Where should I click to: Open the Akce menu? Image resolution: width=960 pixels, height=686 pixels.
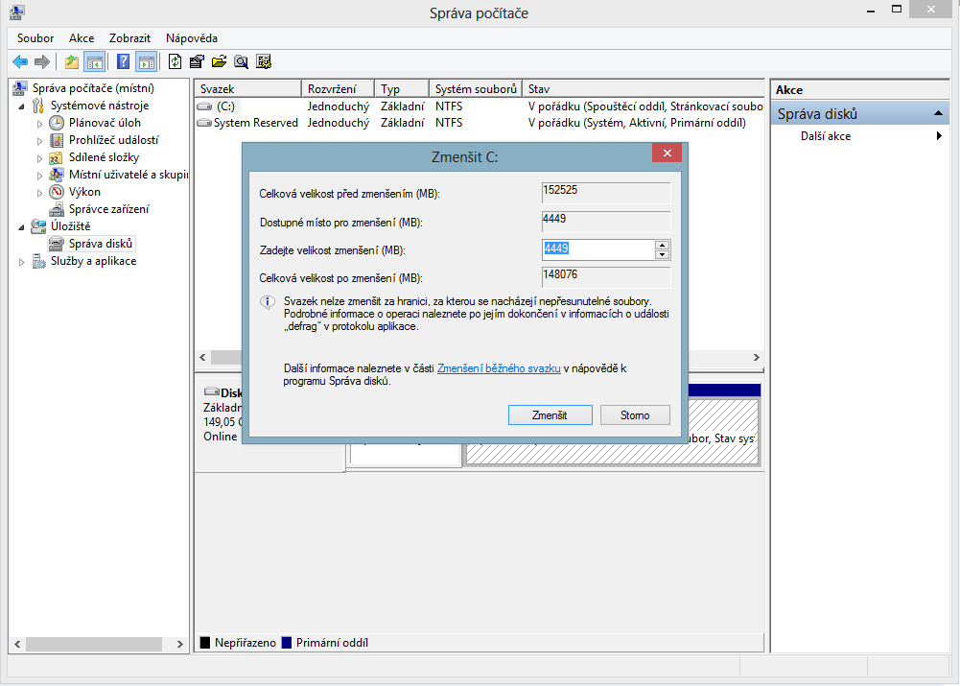tap(82, 38)
